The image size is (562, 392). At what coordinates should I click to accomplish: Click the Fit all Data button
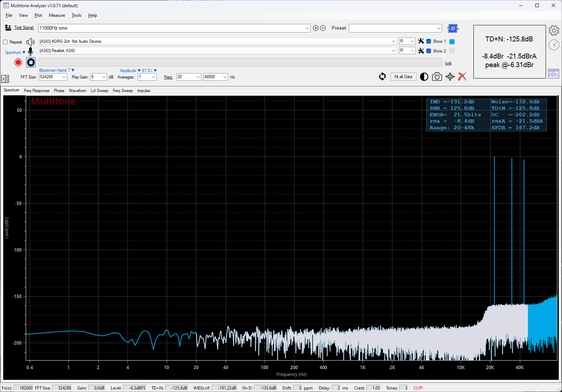pos(403,77)
